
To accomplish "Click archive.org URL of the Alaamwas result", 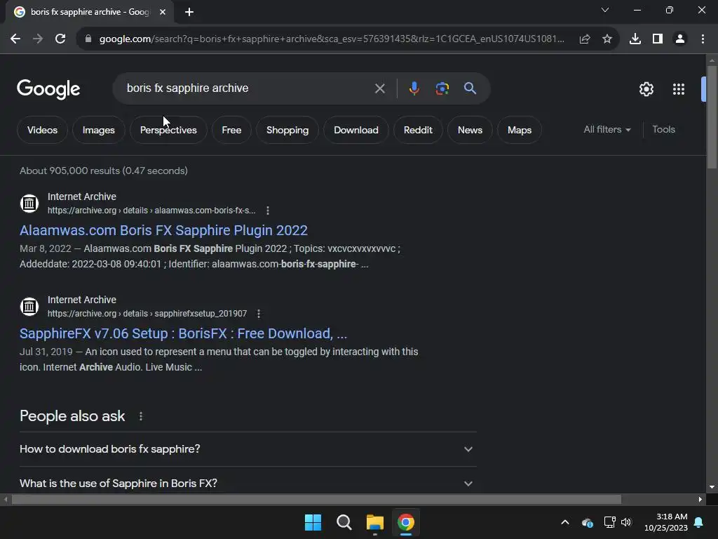I will point(151,211).
